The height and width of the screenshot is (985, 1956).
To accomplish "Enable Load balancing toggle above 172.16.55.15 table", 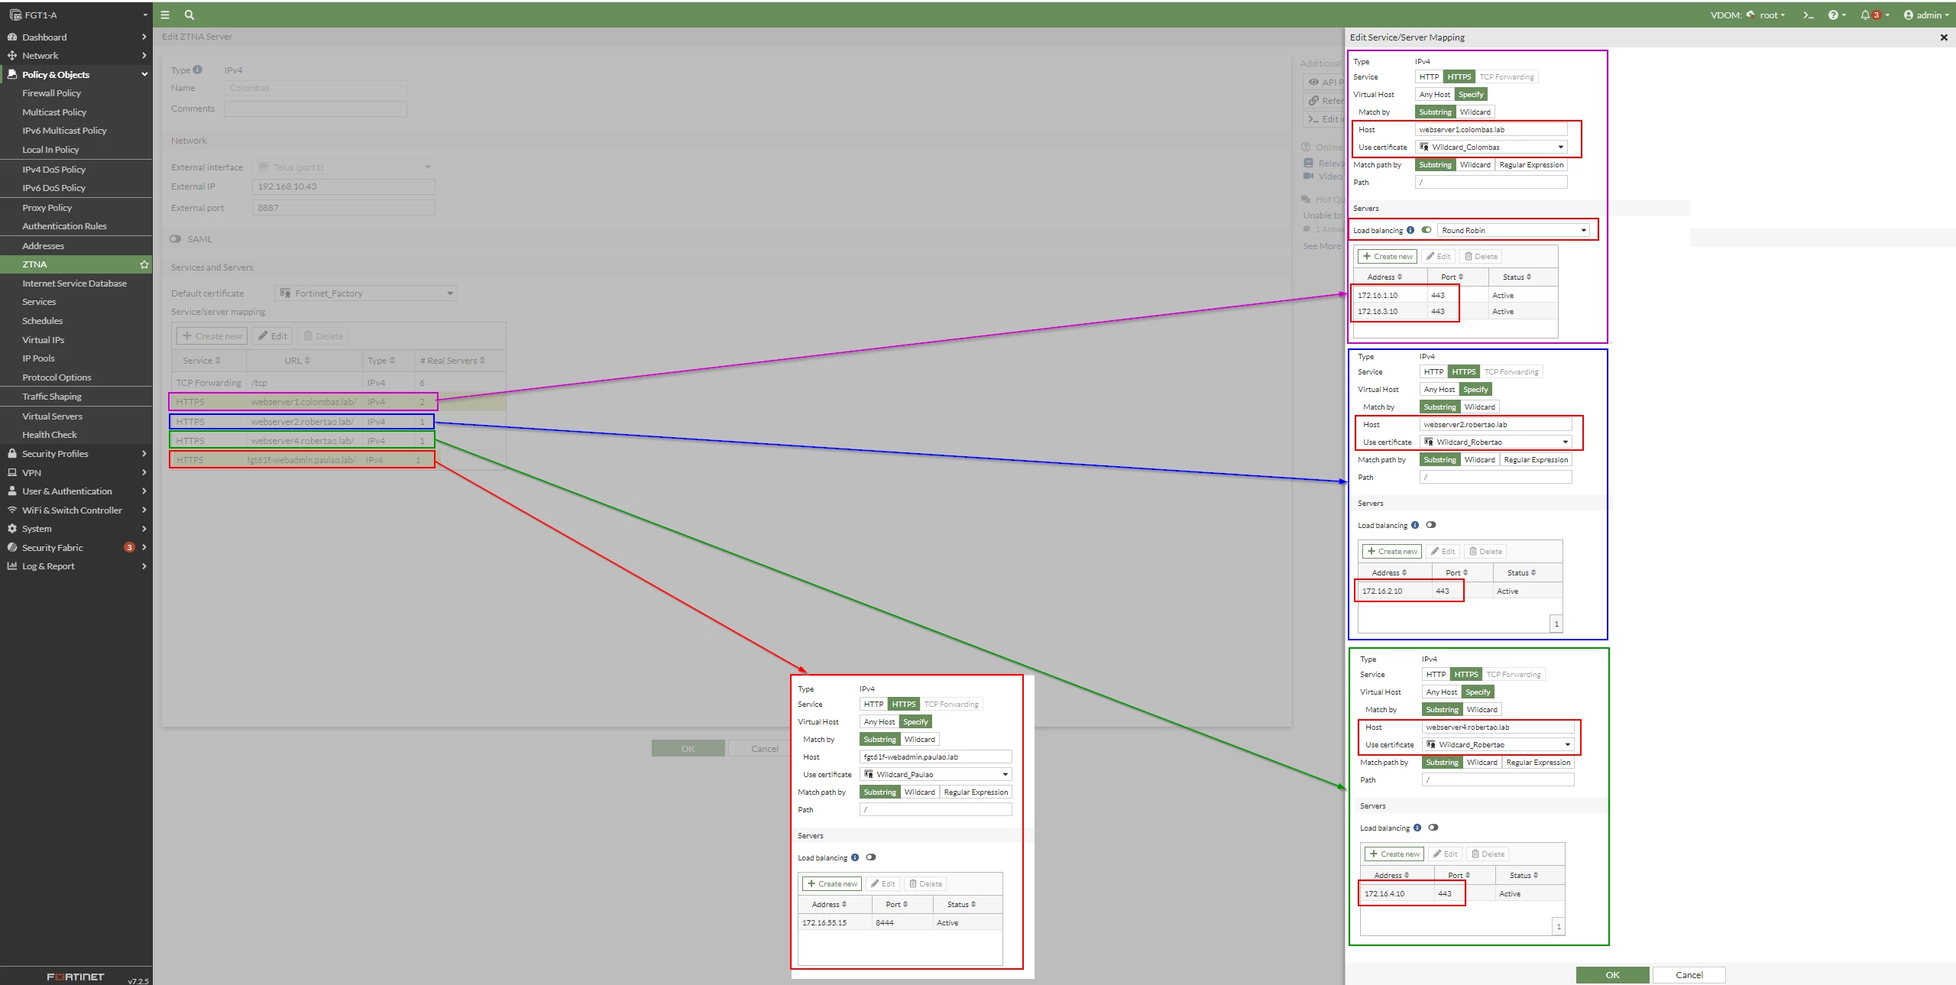I will [x=871, y=857].
